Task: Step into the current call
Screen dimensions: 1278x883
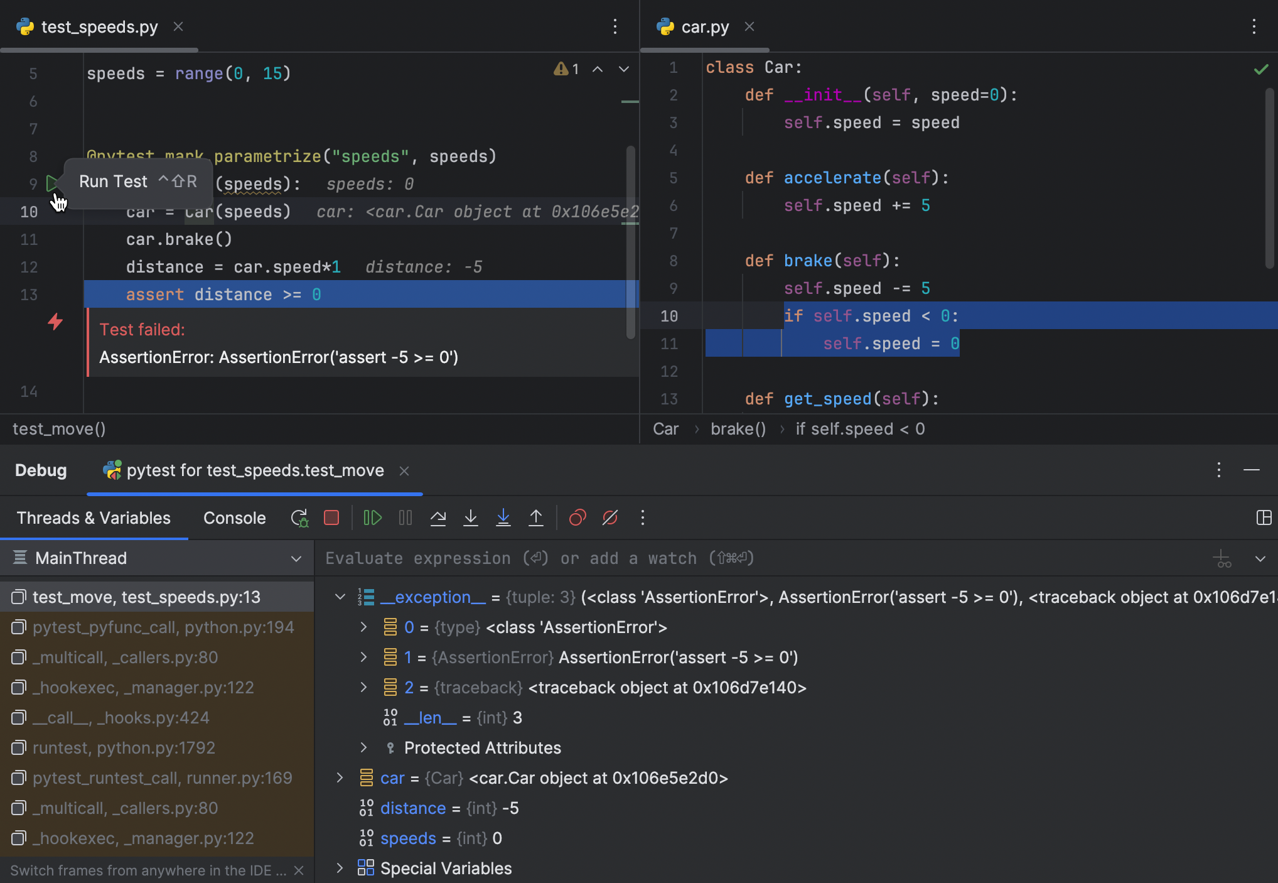Action: (471, 517)
